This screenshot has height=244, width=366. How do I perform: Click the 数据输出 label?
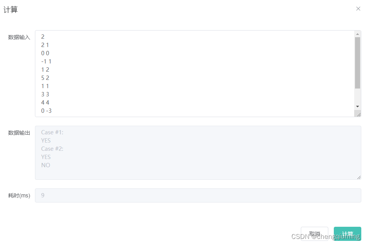[x=19, y=133]
